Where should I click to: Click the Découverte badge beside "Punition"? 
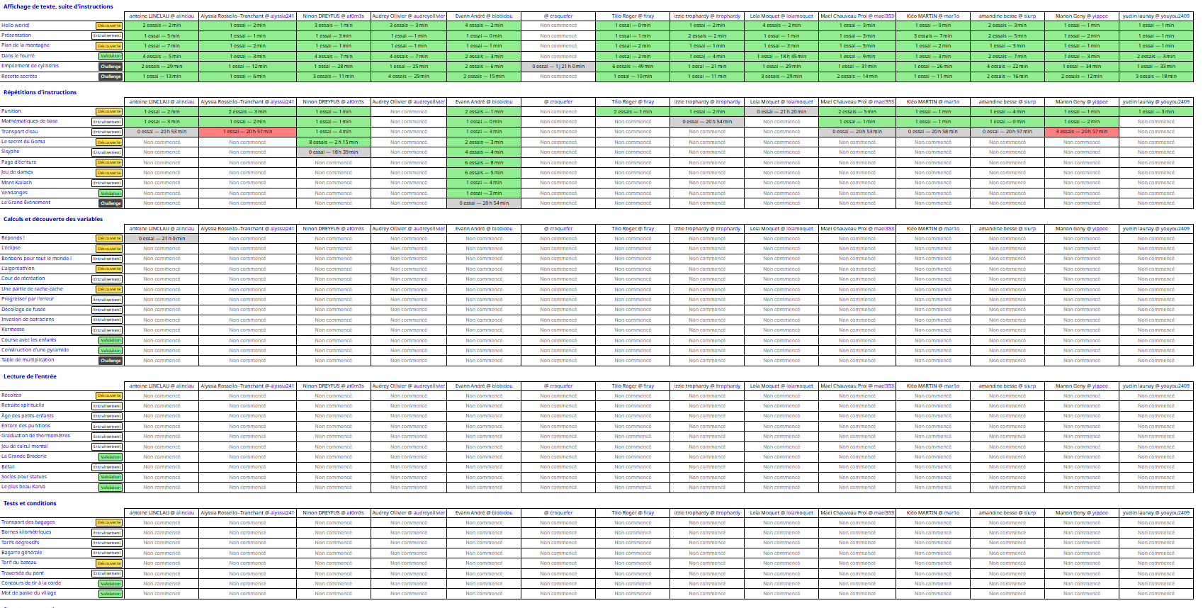tap(109, 112)
